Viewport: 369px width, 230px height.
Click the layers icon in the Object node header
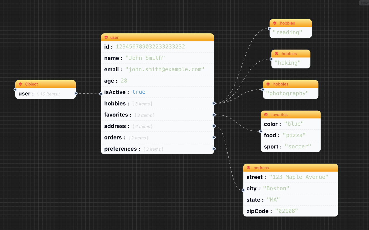click(20, 84)
